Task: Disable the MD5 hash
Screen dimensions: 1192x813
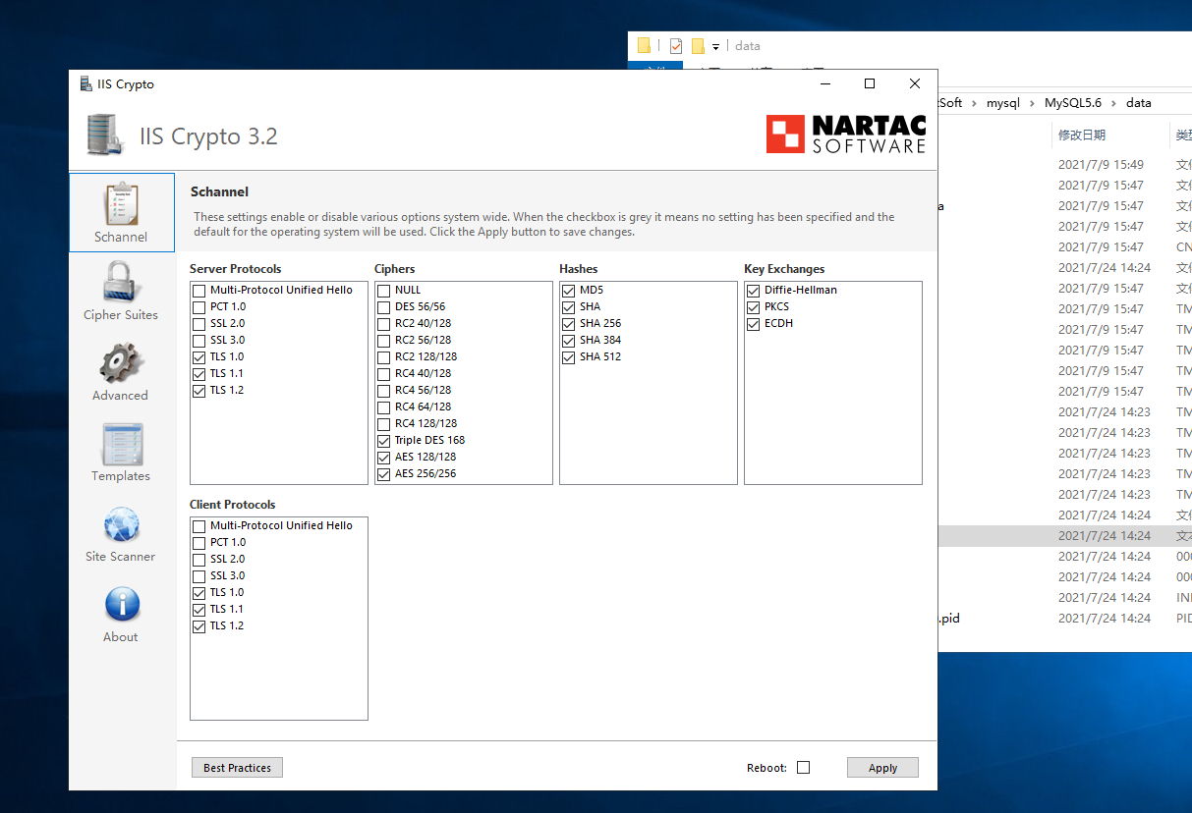Action: pos(569,291)
